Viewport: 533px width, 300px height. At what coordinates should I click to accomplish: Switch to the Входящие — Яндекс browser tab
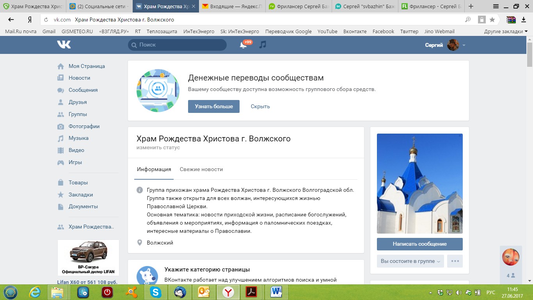(x=233, y=6)
